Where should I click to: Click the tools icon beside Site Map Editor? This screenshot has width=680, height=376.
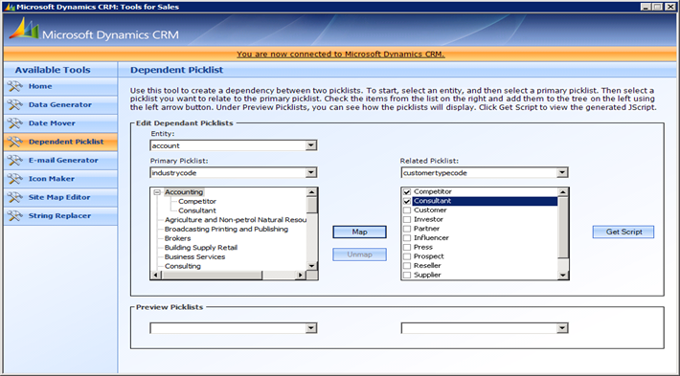coord(14,197)
